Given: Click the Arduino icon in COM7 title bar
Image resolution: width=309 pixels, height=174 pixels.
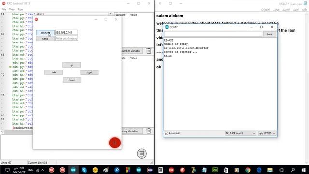Looking at the screenshot, I should (x=167, y=27).
